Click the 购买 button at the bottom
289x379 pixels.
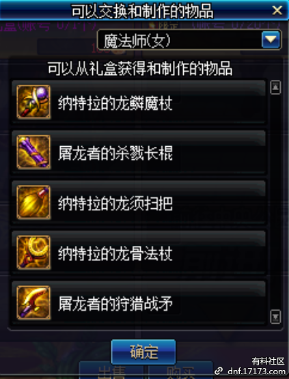tap(180, 371)
